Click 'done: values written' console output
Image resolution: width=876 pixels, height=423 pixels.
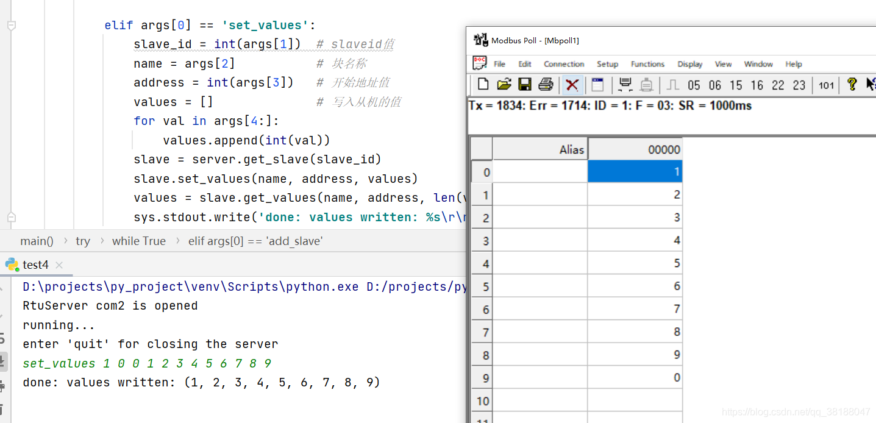(x=201, y=383)
